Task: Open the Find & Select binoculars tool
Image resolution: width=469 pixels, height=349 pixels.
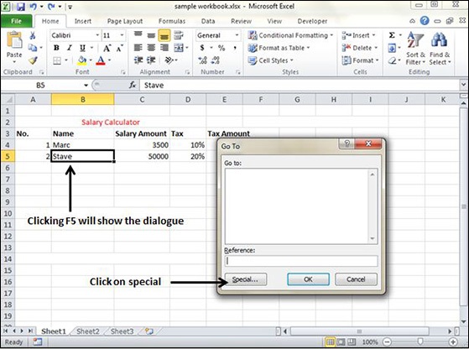Action: (x=440, y=49)
